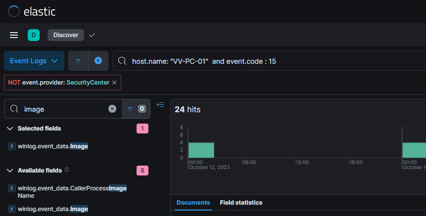
Task: Select winlog.event_data.CallerProcessImageName field
Action: pyautogui.click(x=72, y=192)
